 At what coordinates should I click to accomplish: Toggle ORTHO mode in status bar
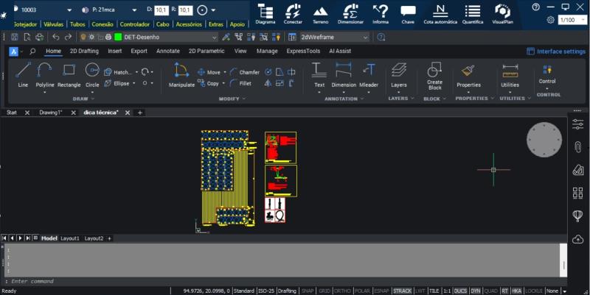click(x=343, y=291)
